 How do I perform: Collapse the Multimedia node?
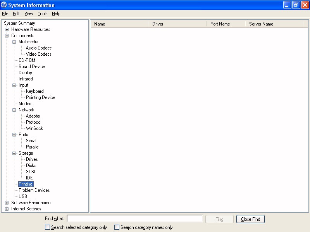pos(14,42)
